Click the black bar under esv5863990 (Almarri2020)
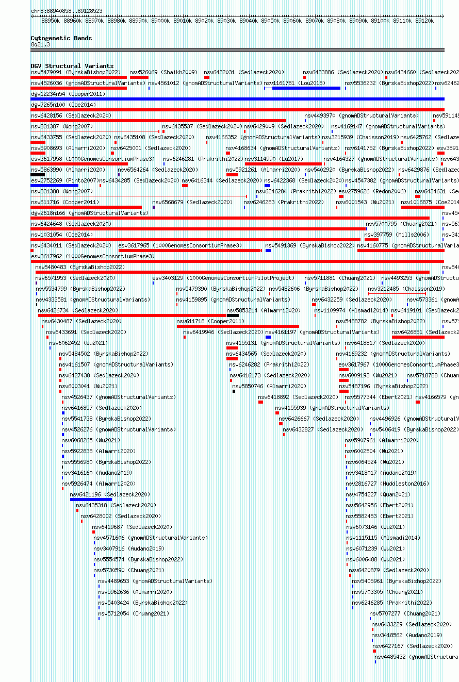Image resolution: width=459 pixels, height=682 pixels. [38, 175]
